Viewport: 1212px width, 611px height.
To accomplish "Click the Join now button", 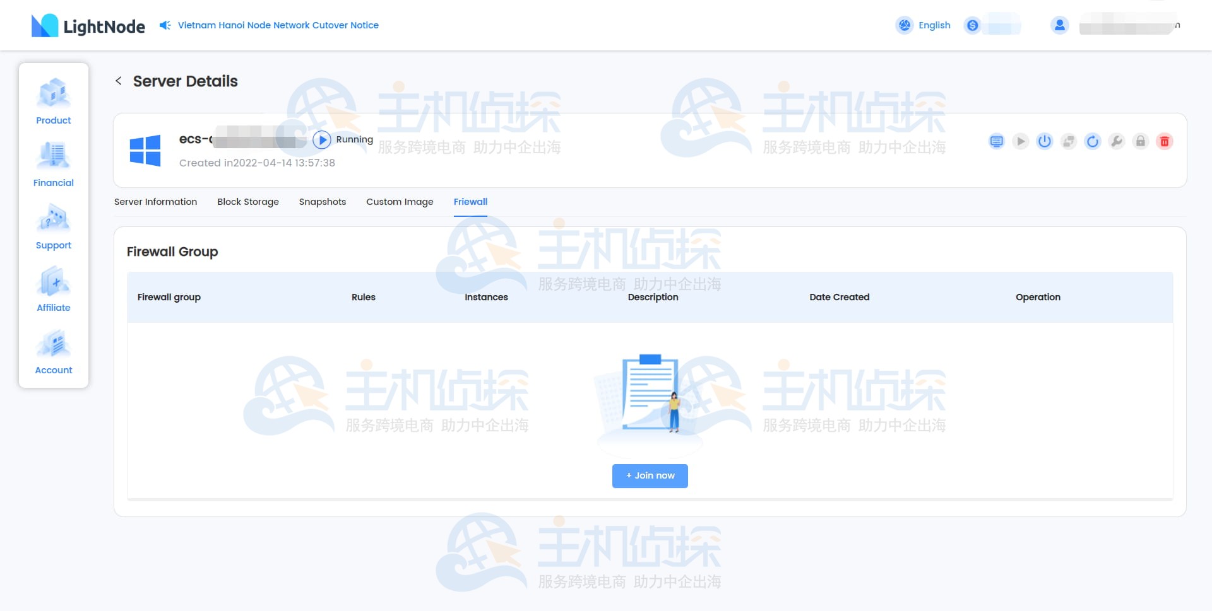I will point(650,475).
